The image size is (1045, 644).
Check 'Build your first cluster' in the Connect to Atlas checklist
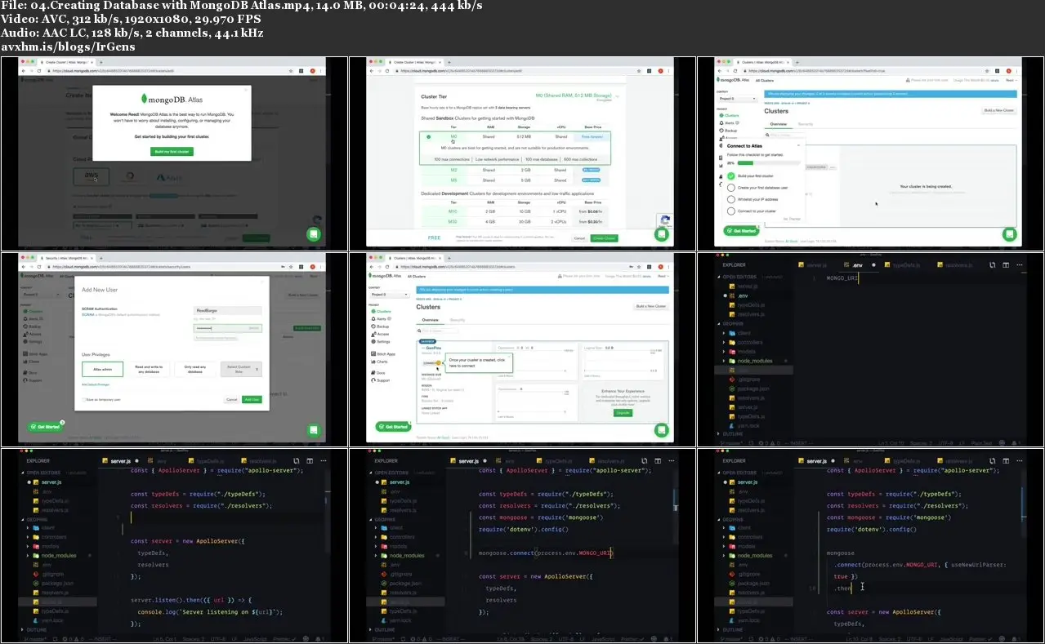pyautogui.click(x=730, y=175)
